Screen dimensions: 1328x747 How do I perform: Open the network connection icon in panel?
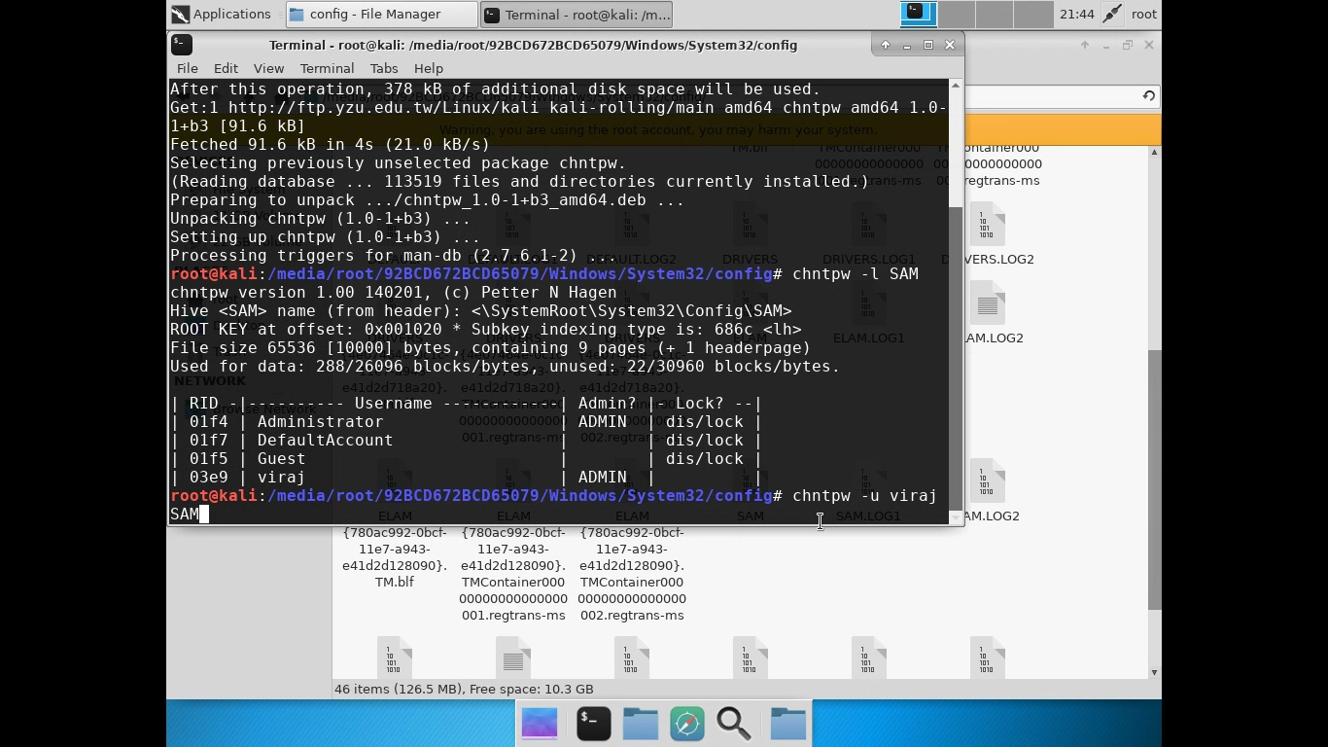coord(1112,14)
